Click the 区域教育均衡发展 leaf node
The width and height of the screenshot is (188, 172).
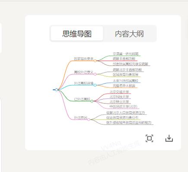coord(126,75)
